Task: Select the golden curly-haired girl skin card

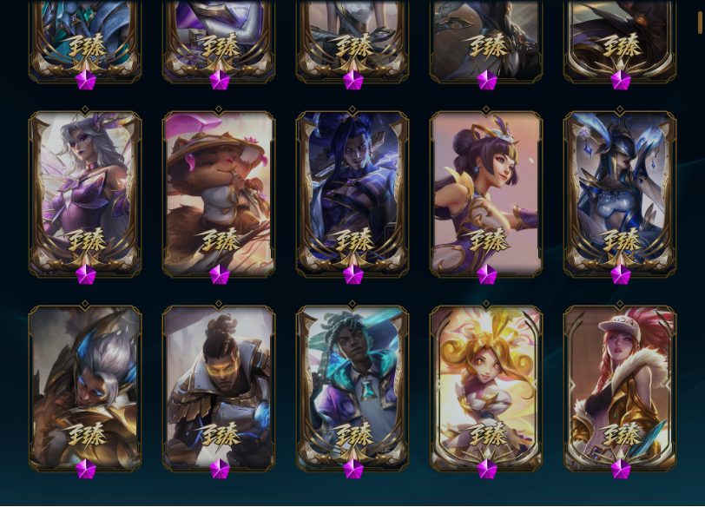Action: click(486, 388)
